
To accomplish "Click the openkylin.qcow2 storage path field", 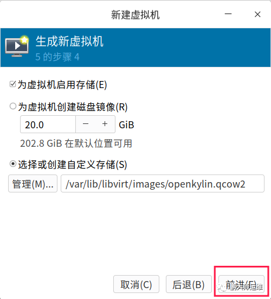I will pos(163,183).
